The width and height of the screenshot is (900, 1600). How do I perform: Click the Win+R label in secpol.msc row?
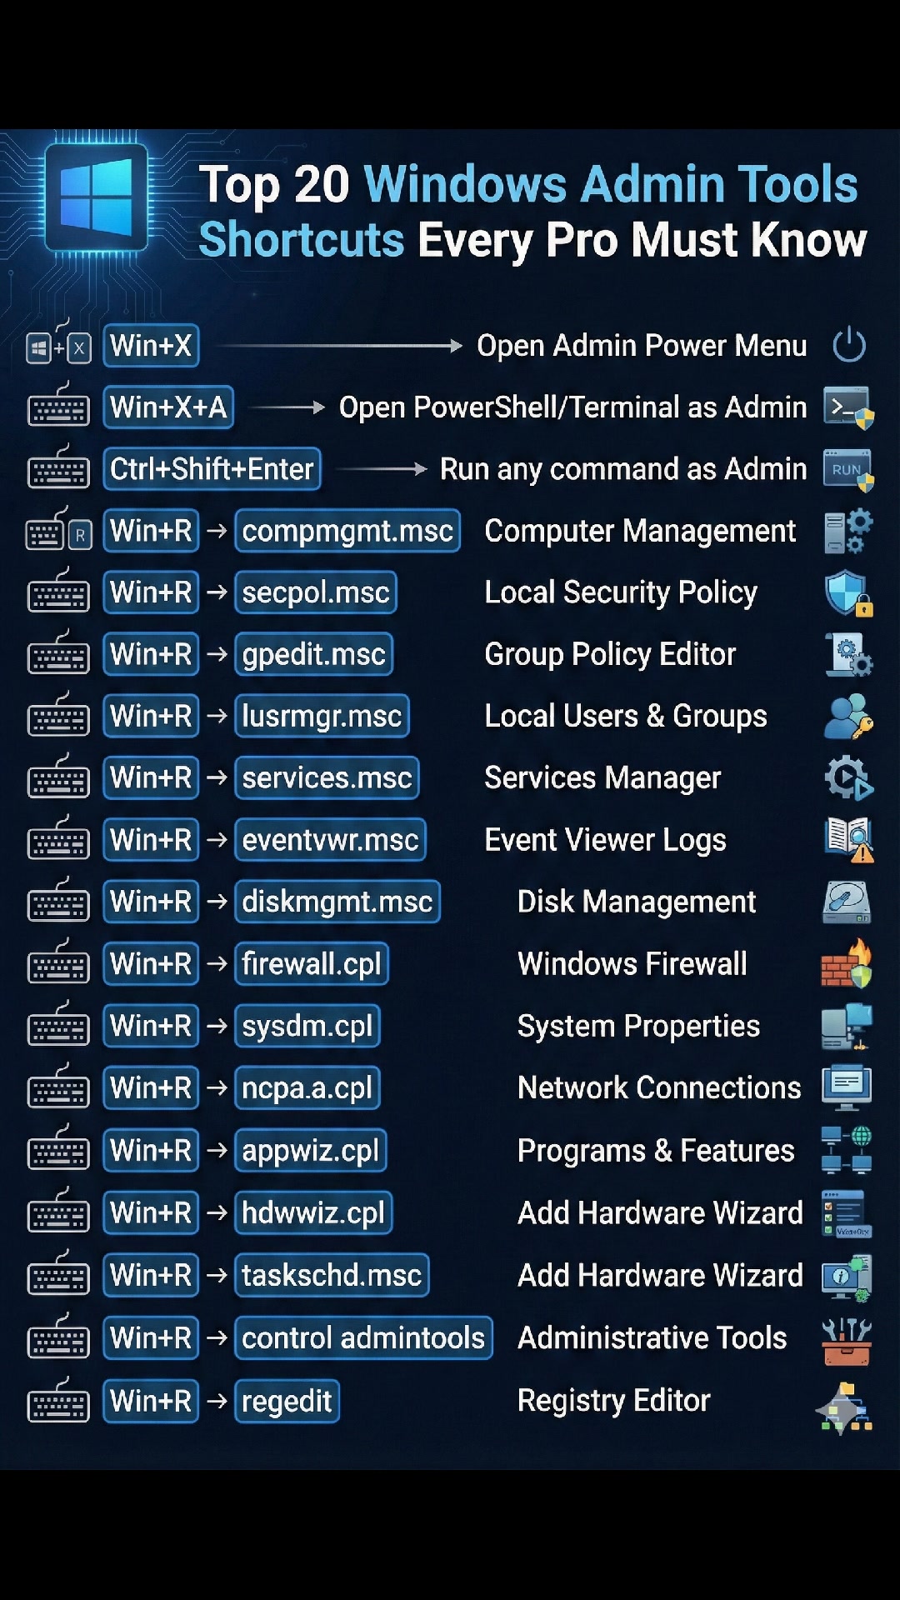tap(151, 592)
